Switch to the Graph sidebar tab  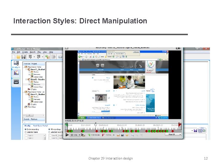pyautogui.click(x=16, y=74)
